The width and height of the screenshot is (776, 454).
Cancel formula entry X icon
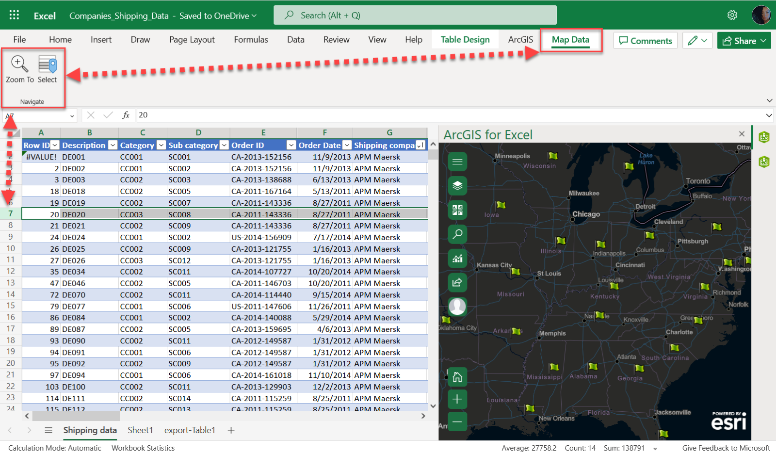(x=91, y=115)
